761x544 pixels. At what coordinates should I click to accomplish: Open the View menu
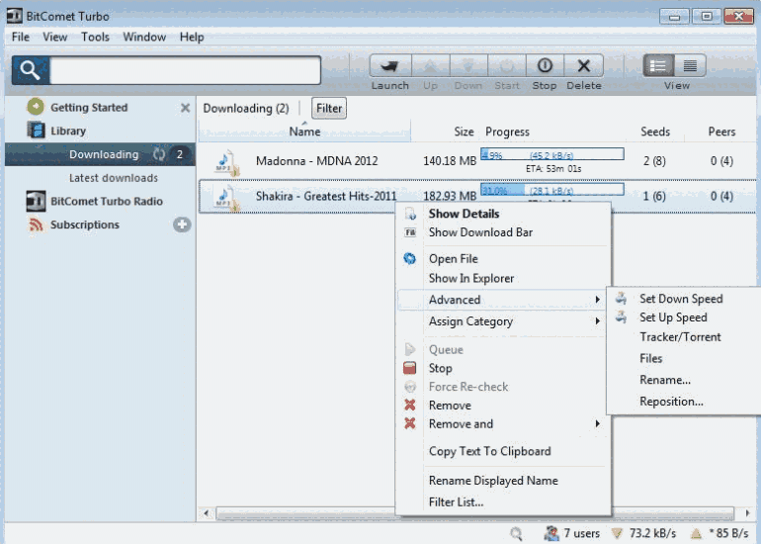54,37
